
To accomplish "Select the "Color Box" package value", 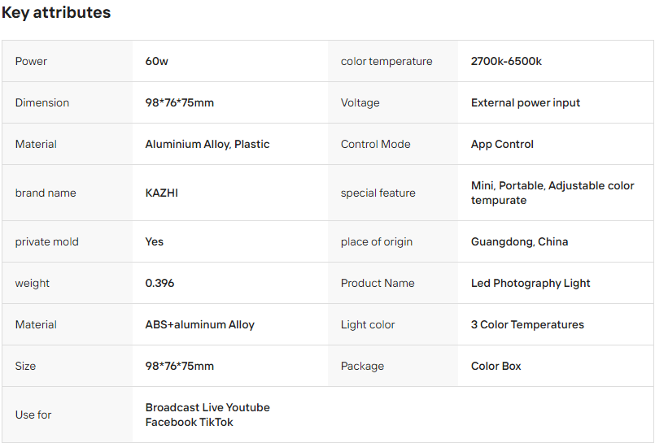I will (x=496, y=366).
